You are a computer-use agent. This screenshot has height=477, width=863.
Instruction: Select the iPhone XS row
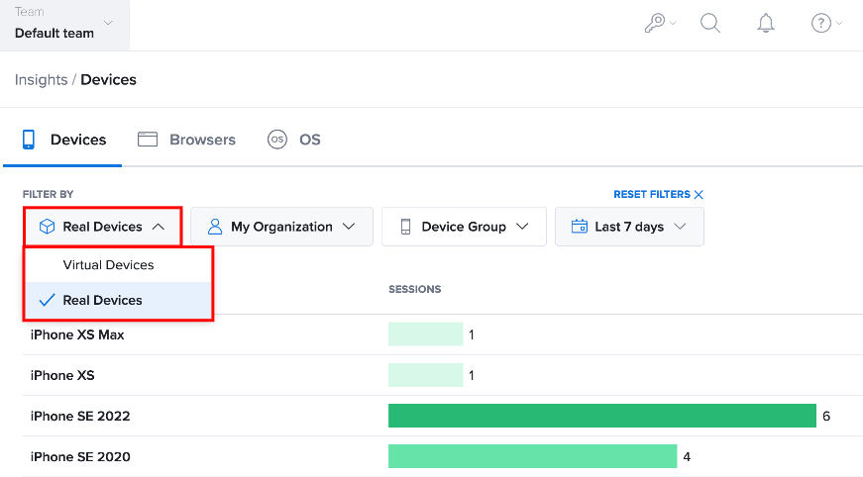pyautogui.click(x=443, y=375)
